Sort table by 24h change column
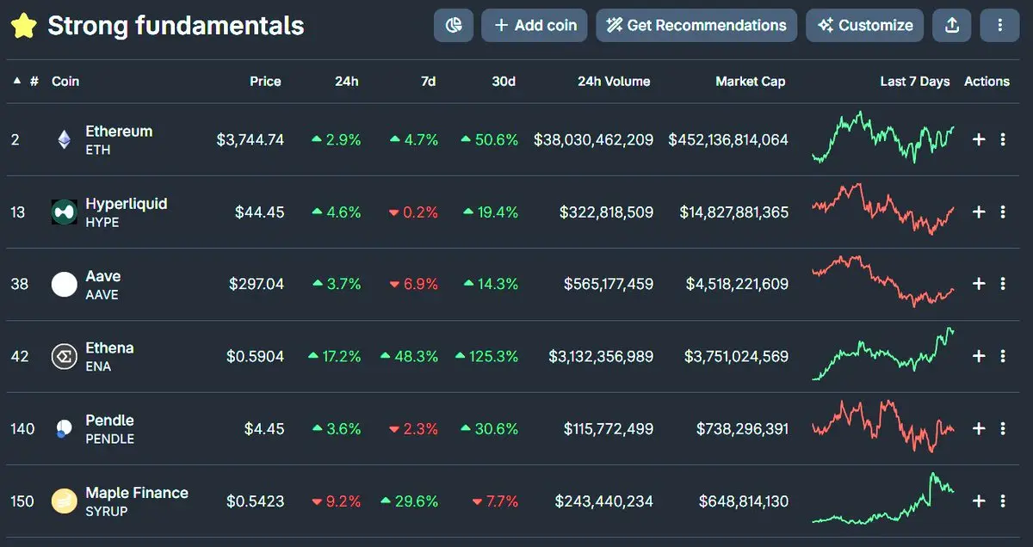The width and height of the screenshot is (1033, 547). [347, 81]
